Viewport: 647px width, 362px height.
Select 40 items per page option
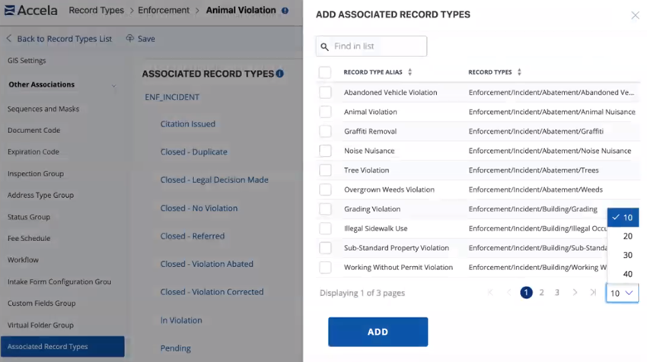coord(627,274)
